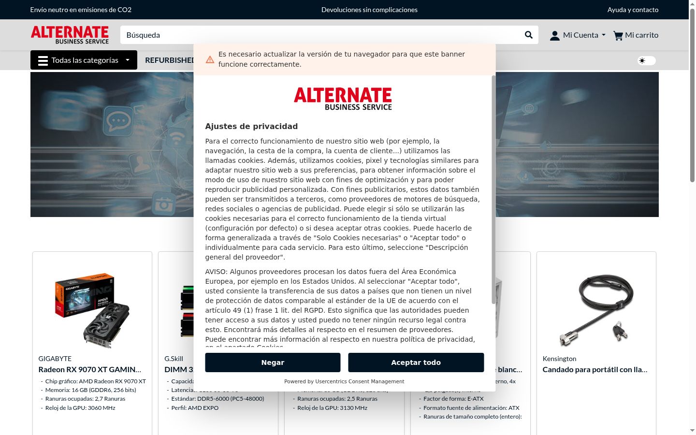The height and width of the screenshot is (435, 696).
Task: Click Reloj de la GPU: 3130 MHz
Action: click(332, 408)
